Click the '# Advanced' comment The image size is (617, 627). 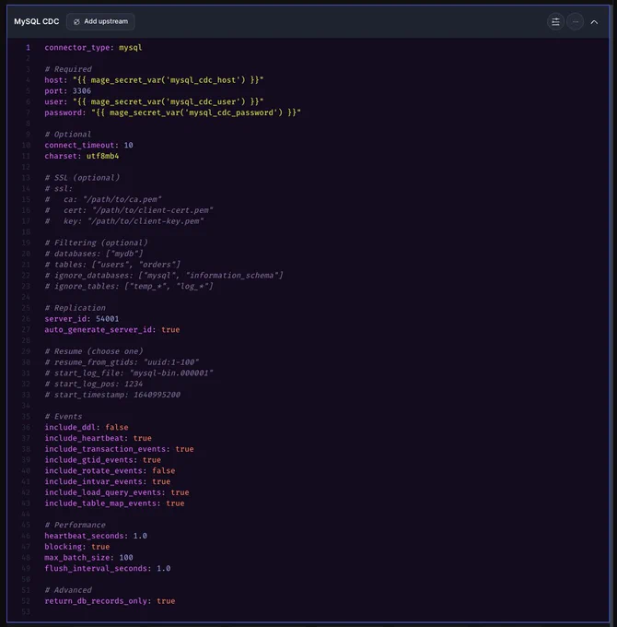tap(68, 590)
